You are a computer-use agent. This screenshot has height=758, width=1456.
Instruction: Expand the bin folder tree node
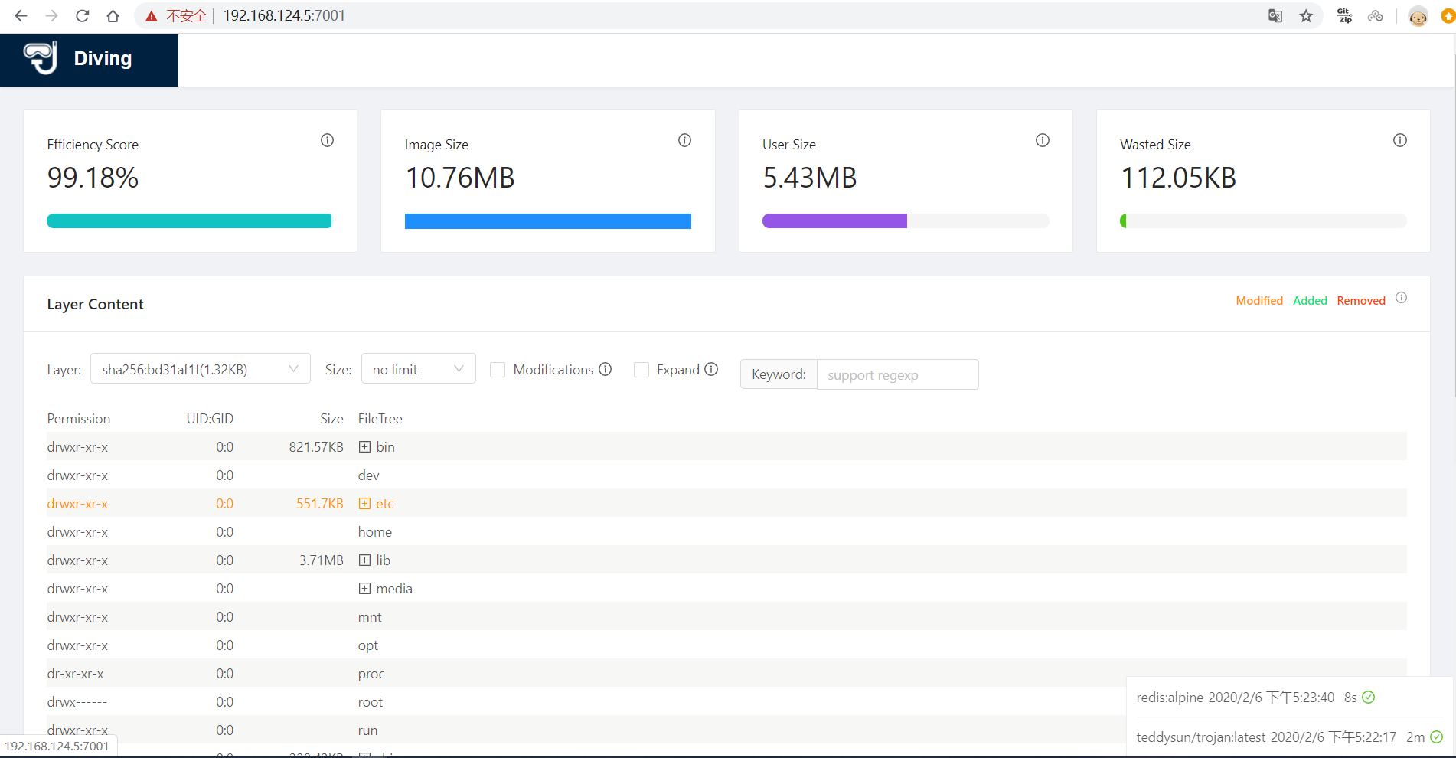point(365,447)
